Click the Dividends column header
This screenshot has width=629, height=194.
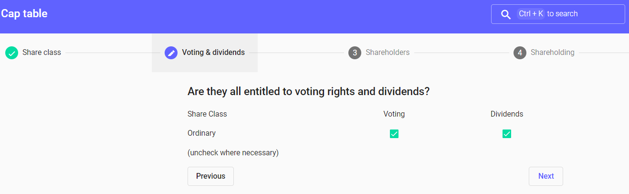[507, 114]
